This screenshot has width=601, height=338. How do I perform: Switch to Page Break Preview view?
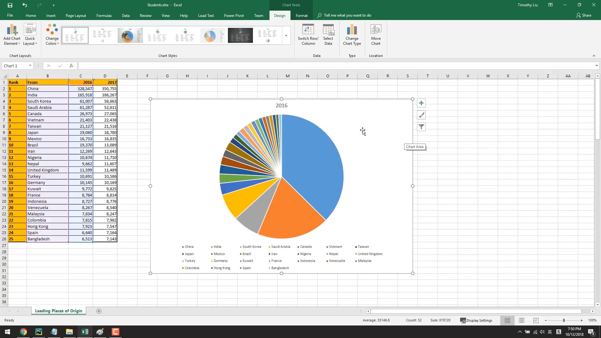(536, 320)
